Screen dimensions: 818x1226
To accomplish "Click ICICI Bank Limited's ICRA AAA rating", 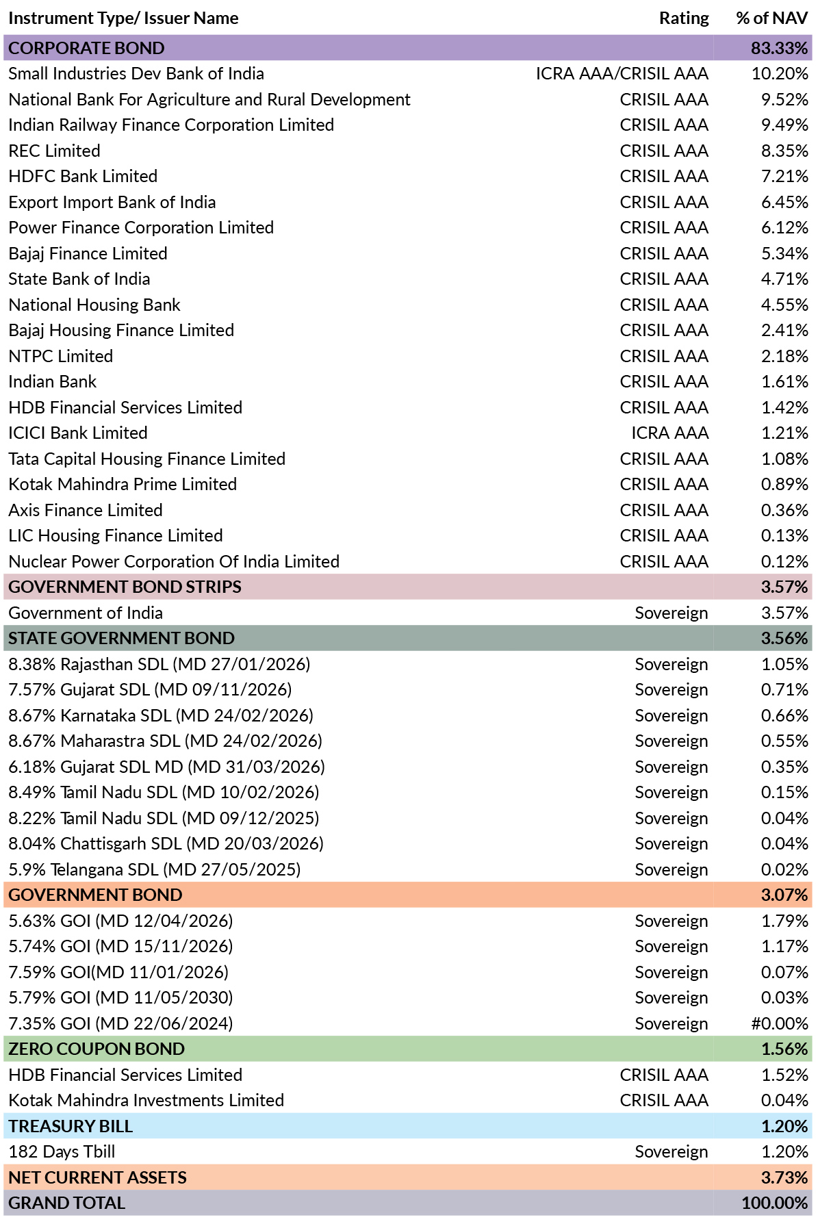I will pos(669,433).
